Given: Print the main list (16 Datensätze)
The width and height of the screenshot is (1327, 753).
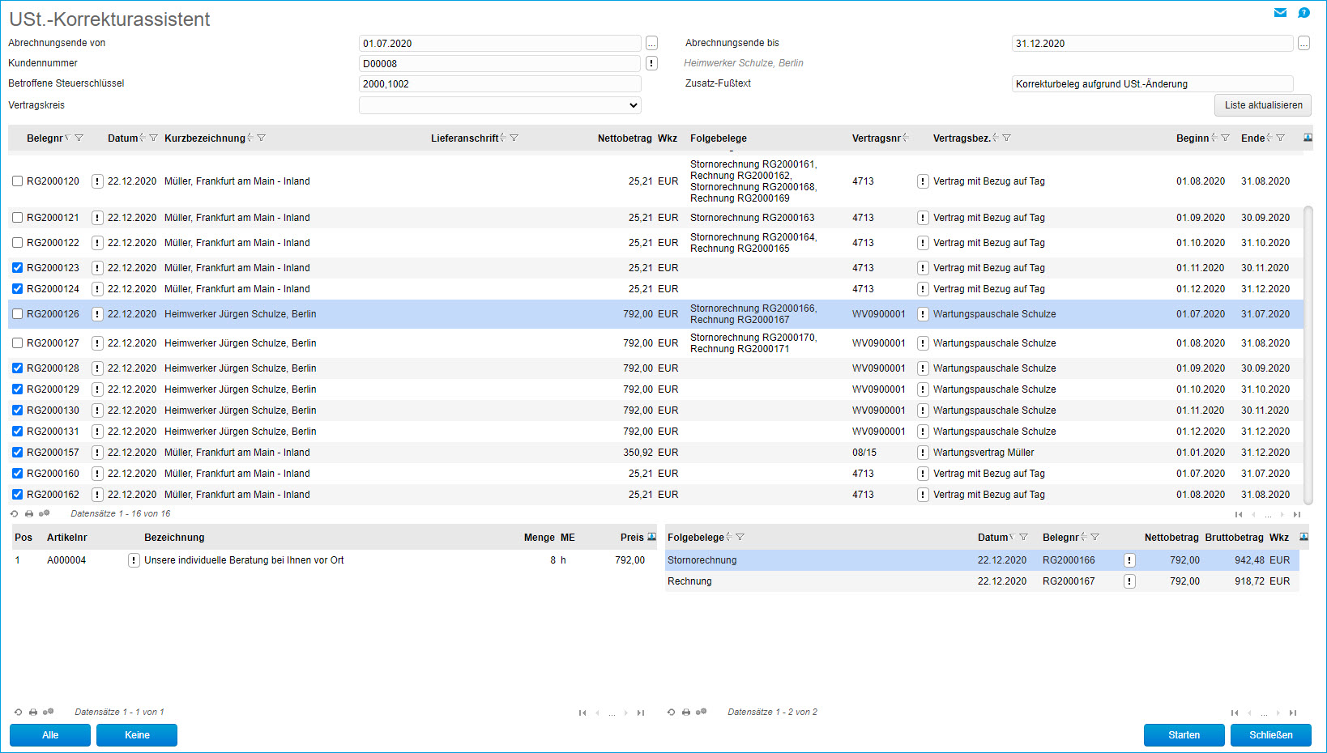Looking at the screenshot, I should [29, 514].
